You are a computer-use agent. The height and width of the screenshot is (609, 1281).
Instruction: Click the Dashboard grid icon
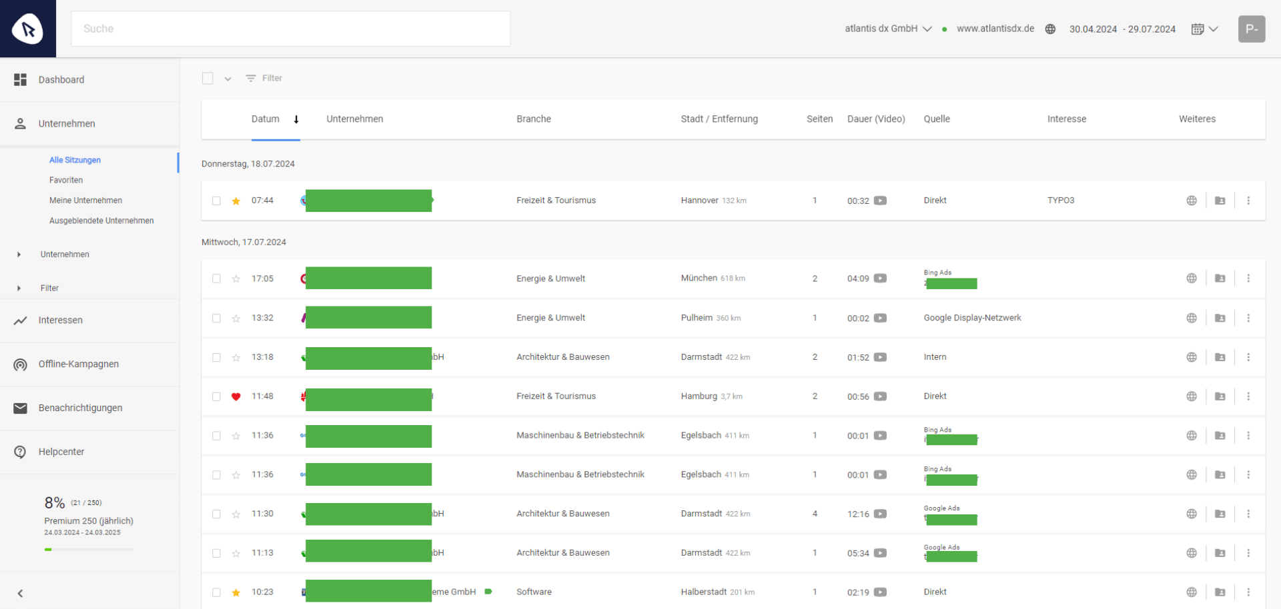[x=20, y=80]
